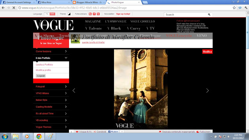Open VOGUE GIOIELLO section
The height and width of the screenshot is (140, 249).
142,21
